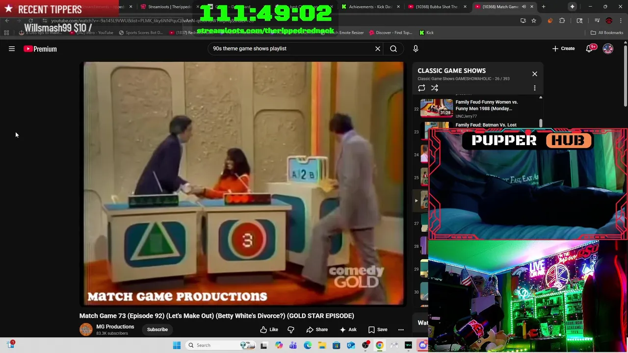Open the account avatar menu
Viewport: 628px width, 353px height.
tap(608, 49)
